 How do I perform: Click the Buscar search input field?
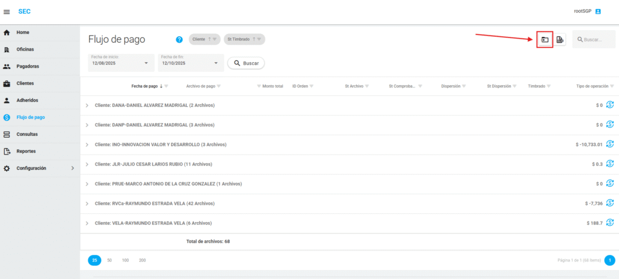pyautogui.click(x=597, y=40)
